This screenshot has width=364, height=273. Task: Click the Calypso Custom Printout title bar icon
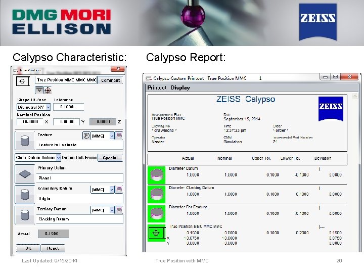point(149,78)
